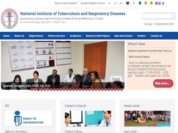
Task: Open the Contact Us page
Action: [156, 36]
